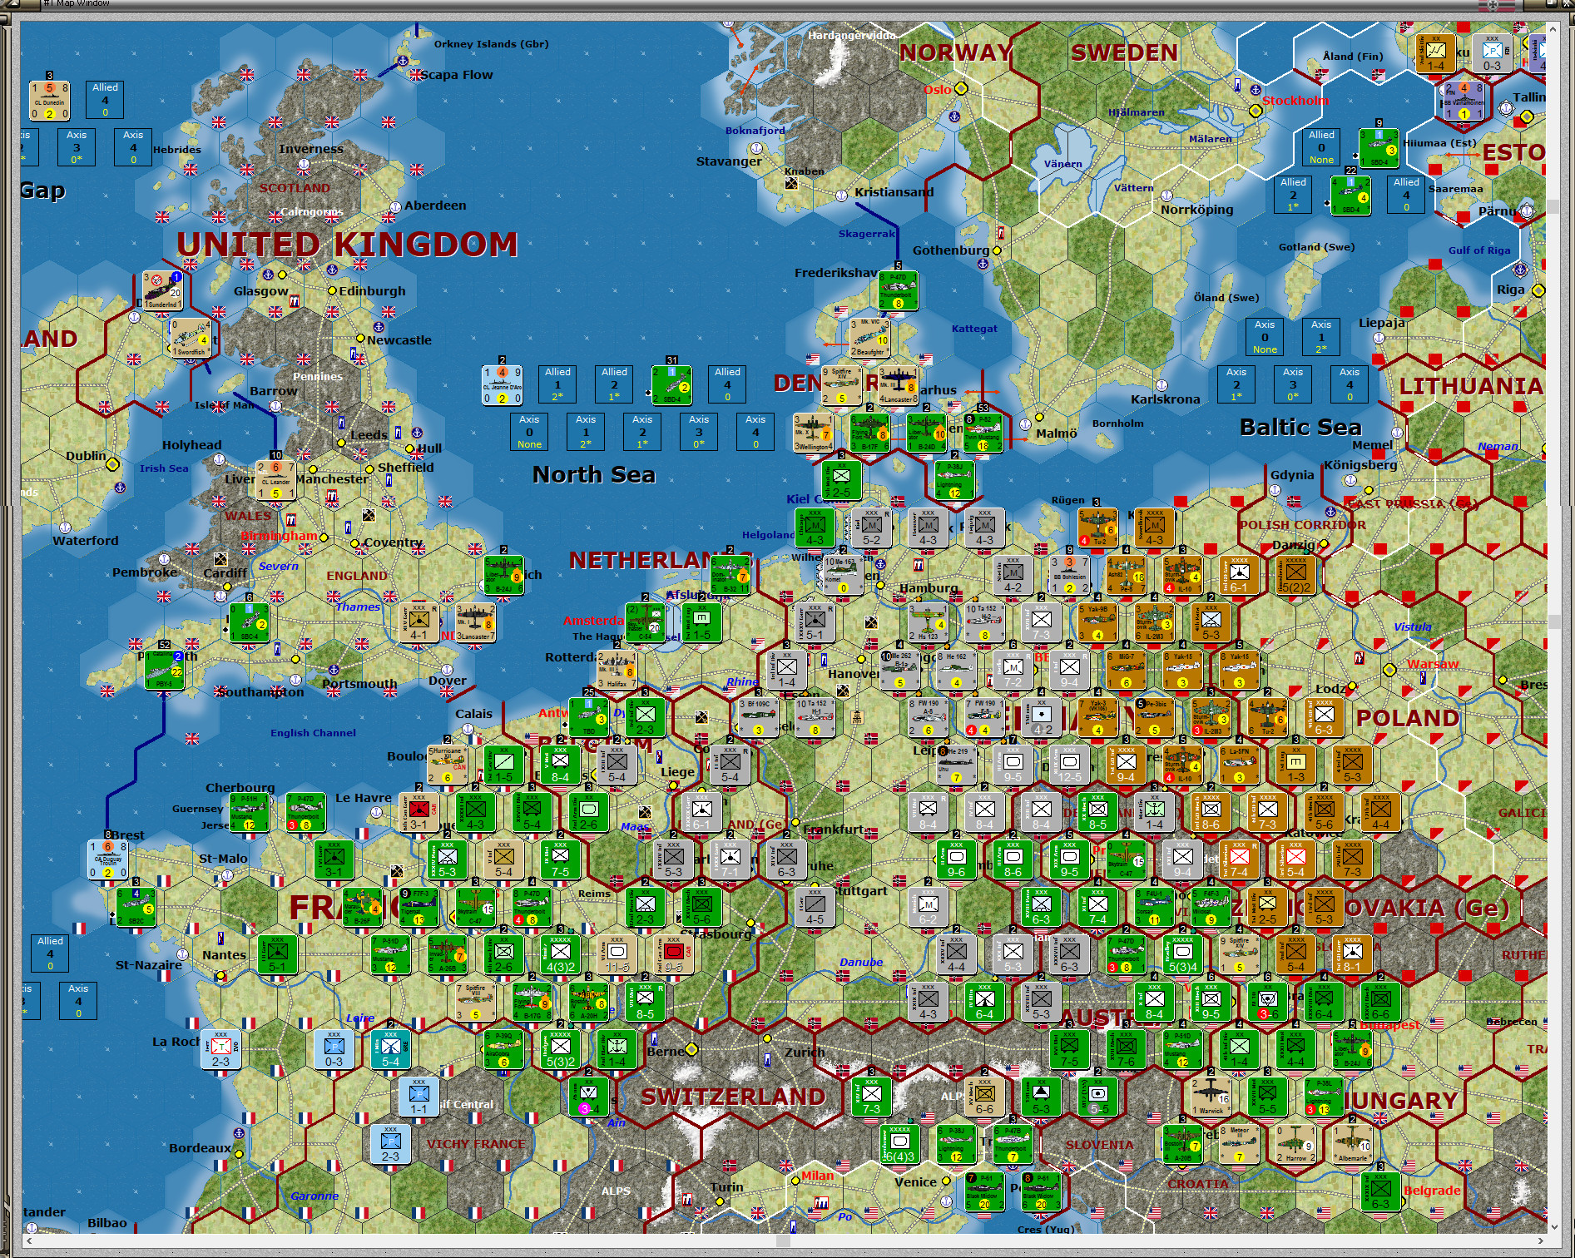Click the Inverness label in Scotland
Viewport: 1575px width, 1258px height.
[x=311, y=149]
